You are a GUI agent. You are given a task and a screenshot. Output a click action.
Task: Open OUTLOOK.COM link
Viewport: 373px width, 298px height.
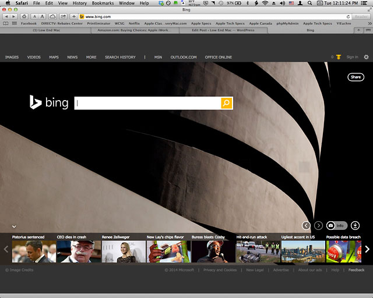tap(184, 57)
